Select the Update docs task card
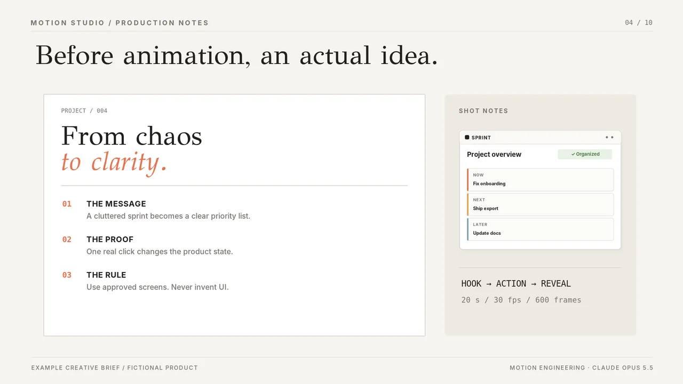This screenshot has width=683, height=384. 540,229
